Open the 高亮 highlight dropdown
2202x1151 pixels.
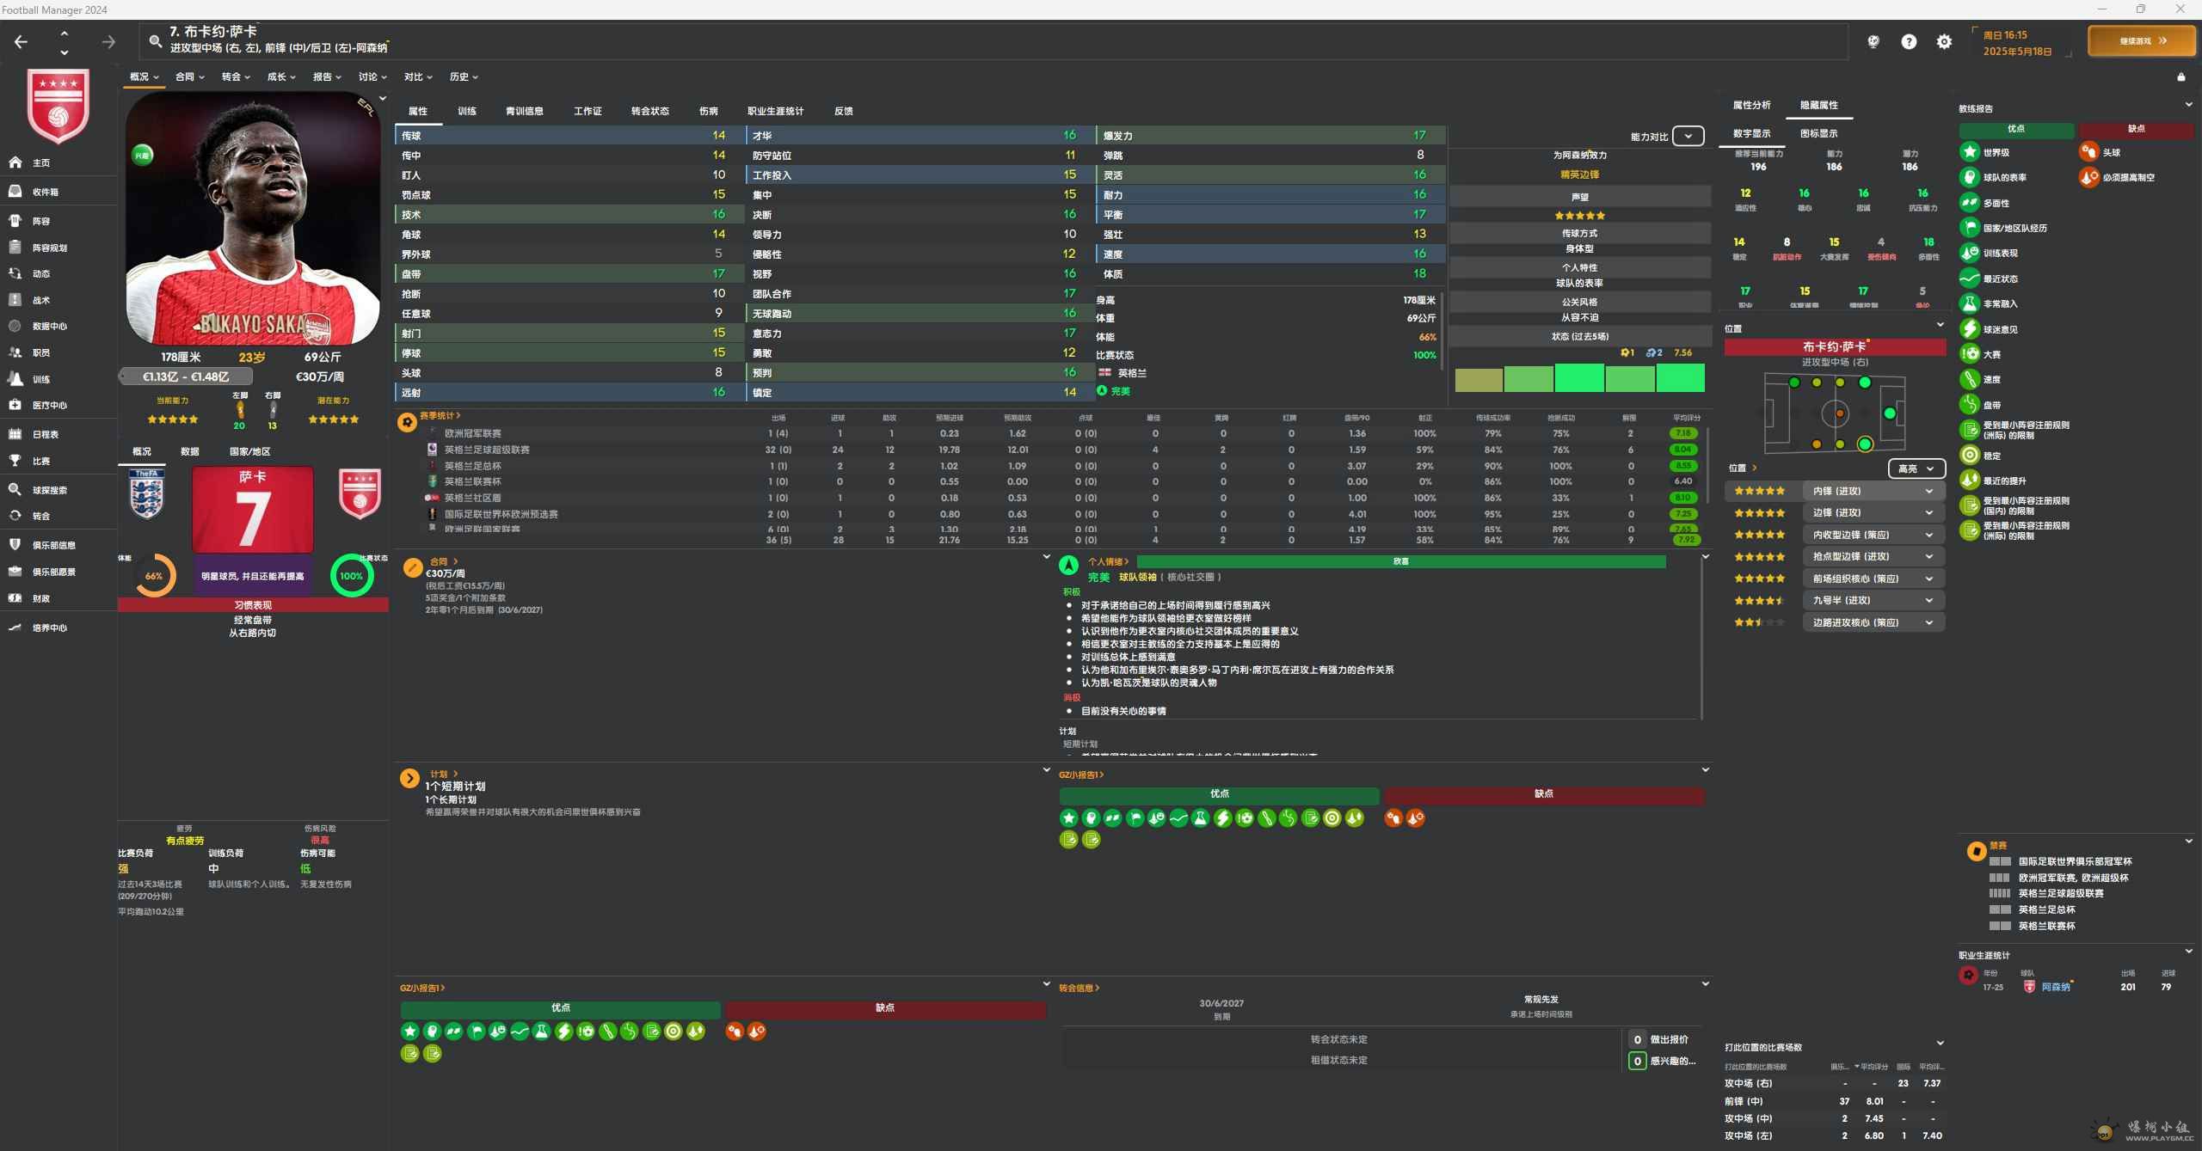coord(1916,468)
